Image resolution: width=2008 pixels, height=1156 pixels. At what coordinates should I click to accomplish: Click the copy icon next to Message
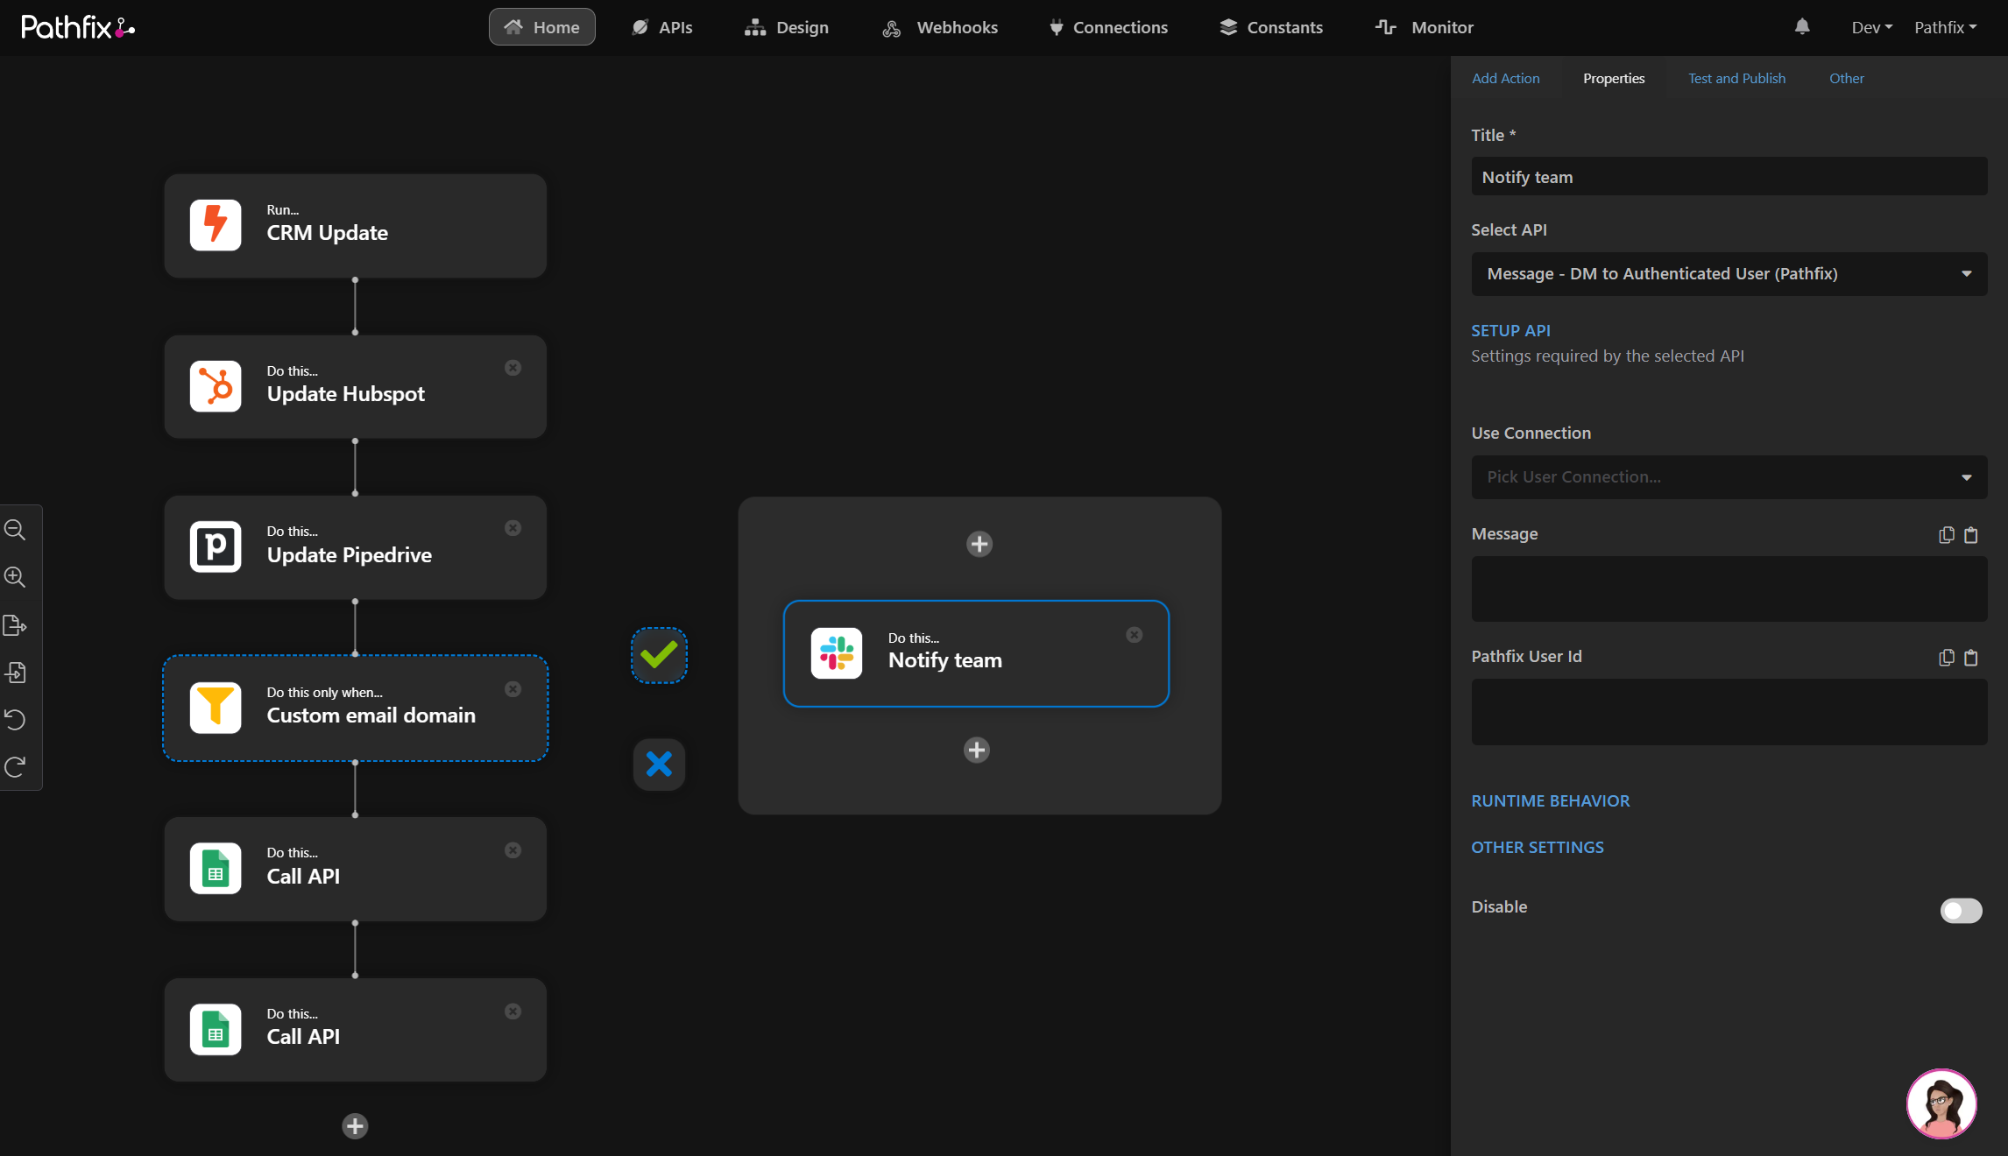pyautogui.click(x=1946, y=535)
